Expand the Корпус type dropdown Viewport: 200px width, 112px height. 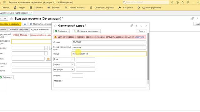click(72, 64)
